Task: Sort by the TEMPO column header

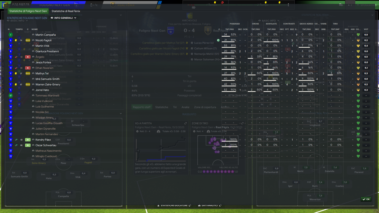Action: [x=19, y=29]
